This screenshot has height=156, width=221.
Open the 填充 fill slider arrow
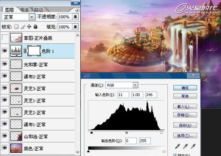75,27
